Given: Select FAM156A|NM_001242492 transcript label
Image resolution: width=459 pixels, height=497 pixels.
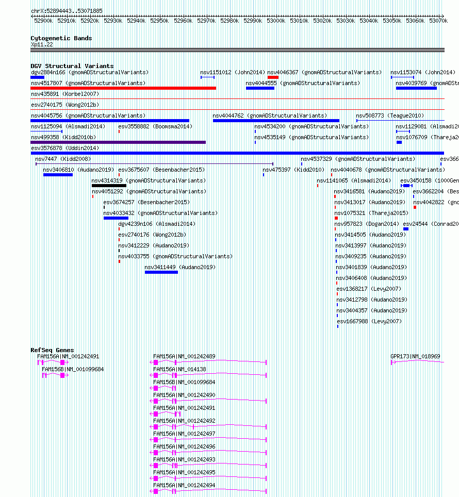Looking at the screenshot, I should click(x=184, y=421).
